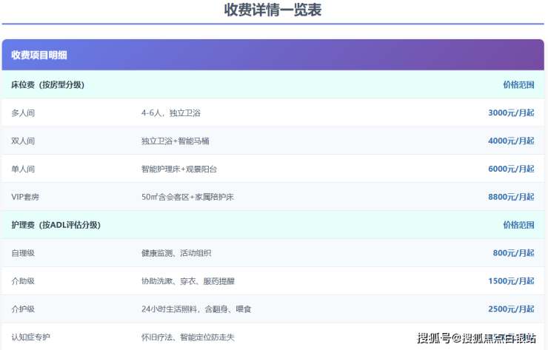548x350 pixels.
Task: Click the 智能护理床+观景阳台 description
Action: tap(179, 169)
